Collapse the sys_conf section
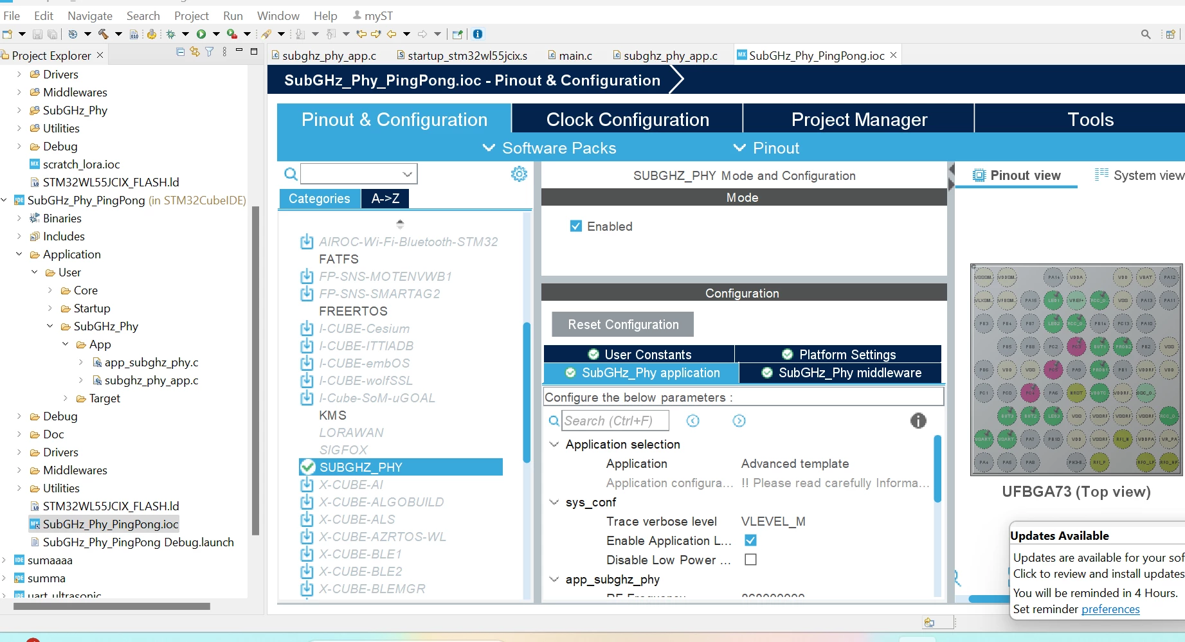Image resolution: width=1185 pixels, height=642 pixels. tap(554, 502)
